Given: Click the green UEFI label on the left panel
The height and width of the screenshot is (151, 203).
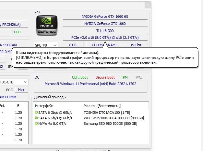Looking at the screenshot, I should point(18,32).
